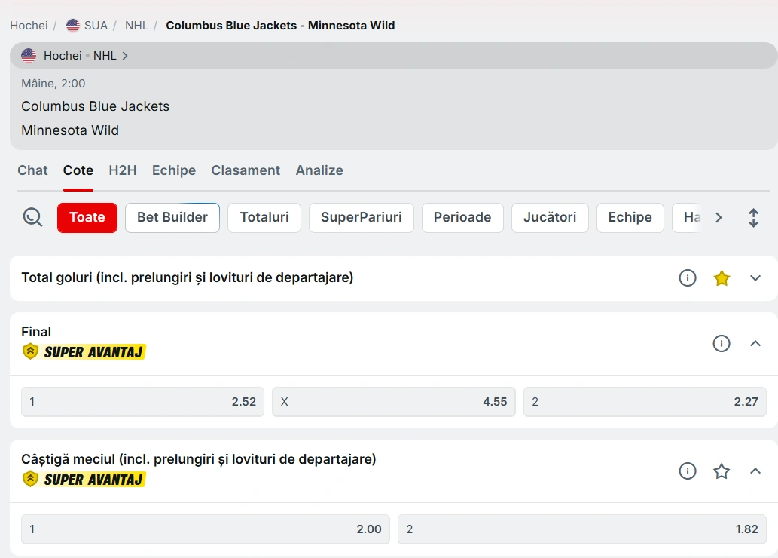
Task: Open info for Total goluri market
Action: [x=687, y=278]
